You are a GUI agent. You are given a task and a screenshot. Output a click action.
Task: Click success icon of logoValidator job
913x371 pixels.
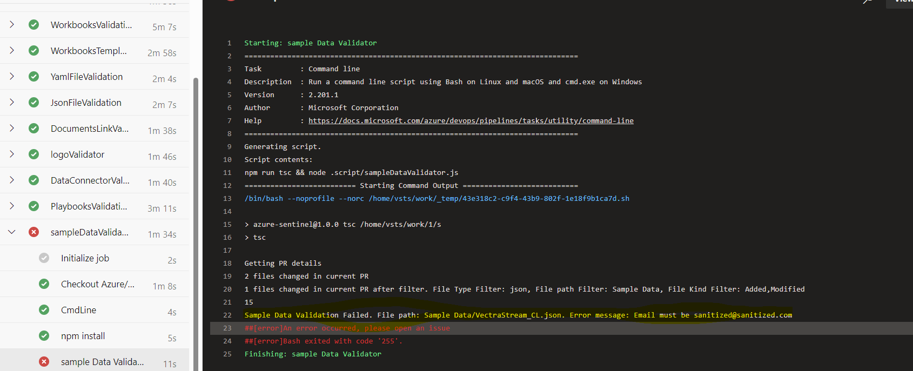33,154
